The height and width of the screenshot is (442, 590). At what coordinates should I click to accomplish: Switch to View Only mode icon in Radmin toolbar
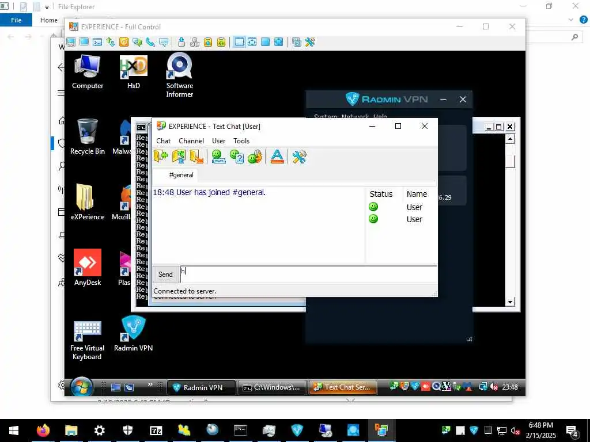[x=84, y=42]
